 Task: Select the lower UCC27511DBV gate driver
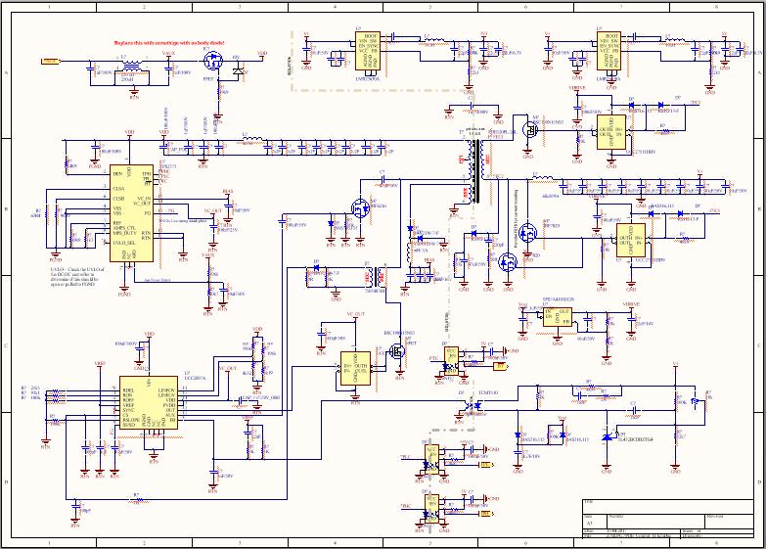(x=631, y=240)
